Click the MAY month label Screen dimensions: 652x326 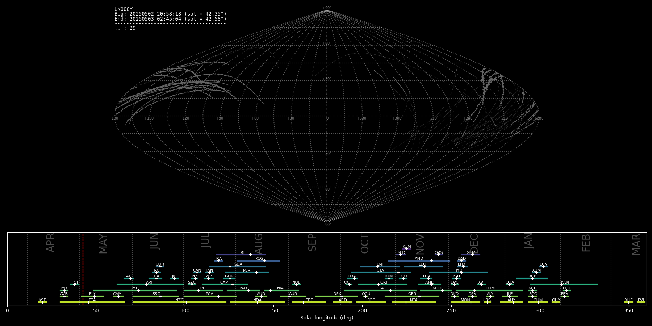coord(103,244)
